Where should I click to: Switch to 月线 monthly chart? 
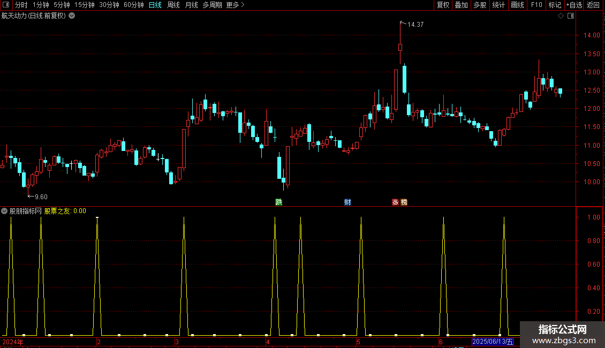click(x=191, y=5)
